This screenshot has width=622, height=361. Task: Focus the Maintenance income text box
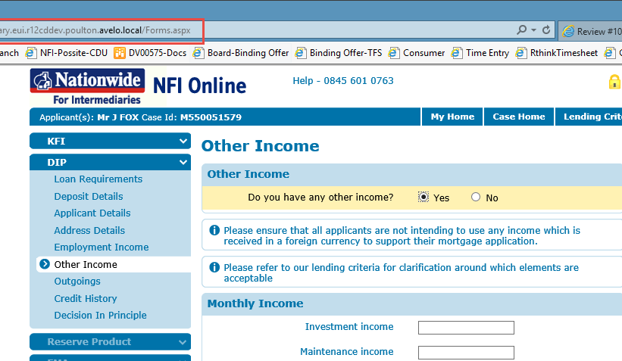(x=465, y=352)
